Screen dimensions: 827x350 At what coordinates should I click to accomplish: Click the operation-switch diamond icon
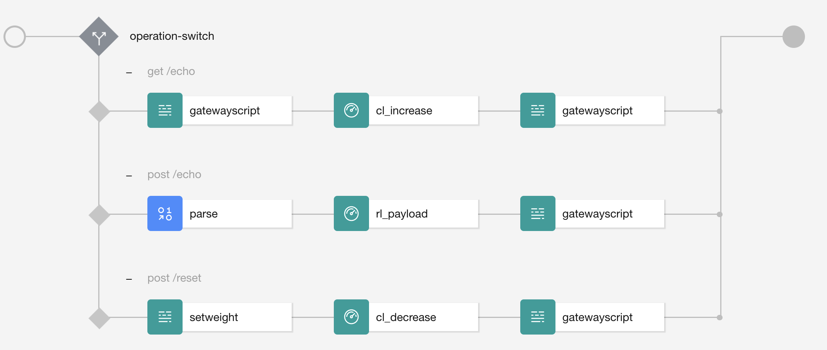coord(99,37)
